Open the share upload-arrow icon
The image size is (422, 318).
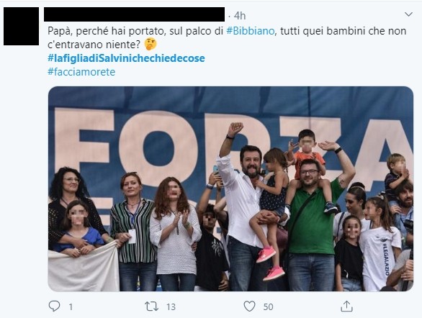click(346, 306)
